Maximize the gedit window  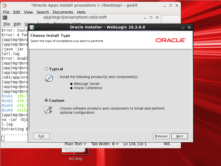click(x=171, y=6)
